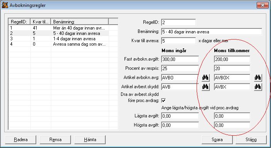This screenshot has height=148, width=271.
Task: Open article lookup beside AVB field
Action: tap(206, 87)
